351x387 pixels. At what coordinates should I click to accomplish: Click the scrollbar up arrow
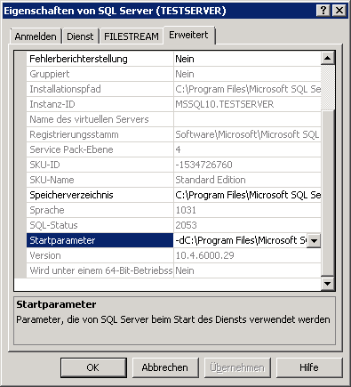tap(328, 58)
